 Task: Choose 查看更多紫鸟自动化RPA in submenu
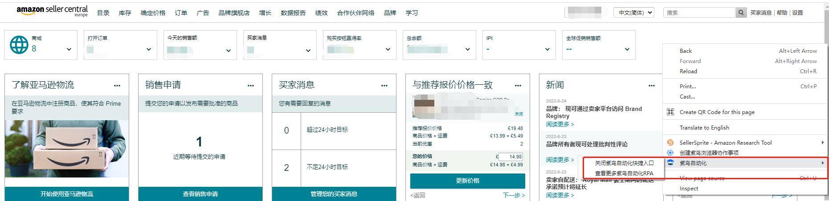click(x=624, y=173)
